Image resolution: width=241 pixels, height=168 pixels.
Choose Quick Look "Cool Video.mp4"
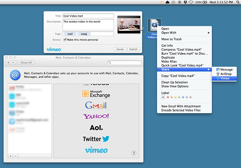click(184, 66)
